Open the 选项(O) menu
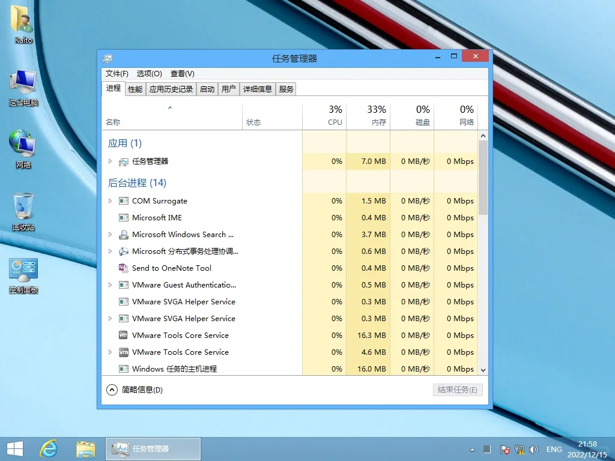The image size is (615, 461). pos(148,73)
